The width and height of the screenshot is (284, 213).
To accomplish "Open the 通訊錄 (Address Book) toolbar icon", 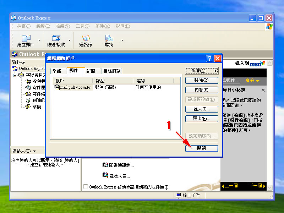I will click(86, 38).
